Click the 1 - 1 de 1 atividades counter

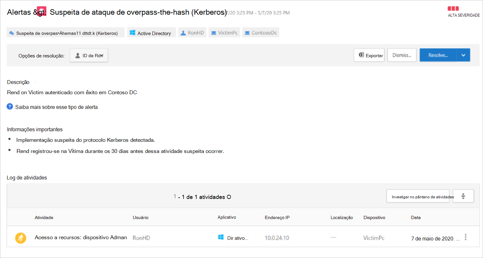[x=202, y=197]
